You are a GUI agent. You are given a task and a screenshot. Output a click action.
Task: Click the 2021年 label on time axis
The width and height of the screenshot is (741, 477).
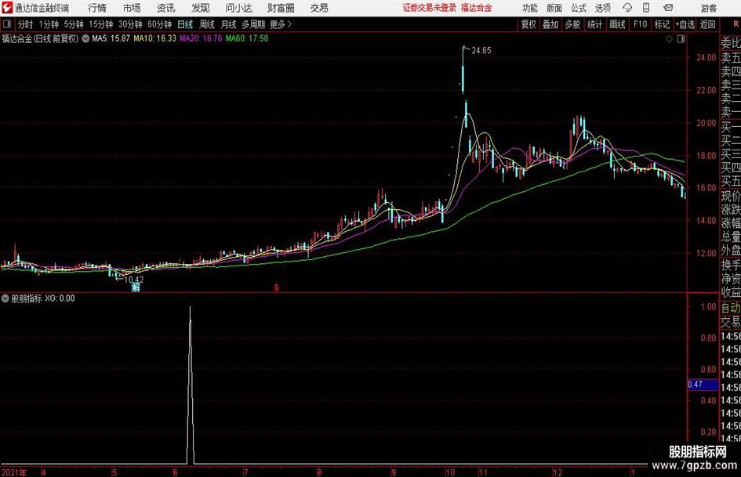point(14,472)
